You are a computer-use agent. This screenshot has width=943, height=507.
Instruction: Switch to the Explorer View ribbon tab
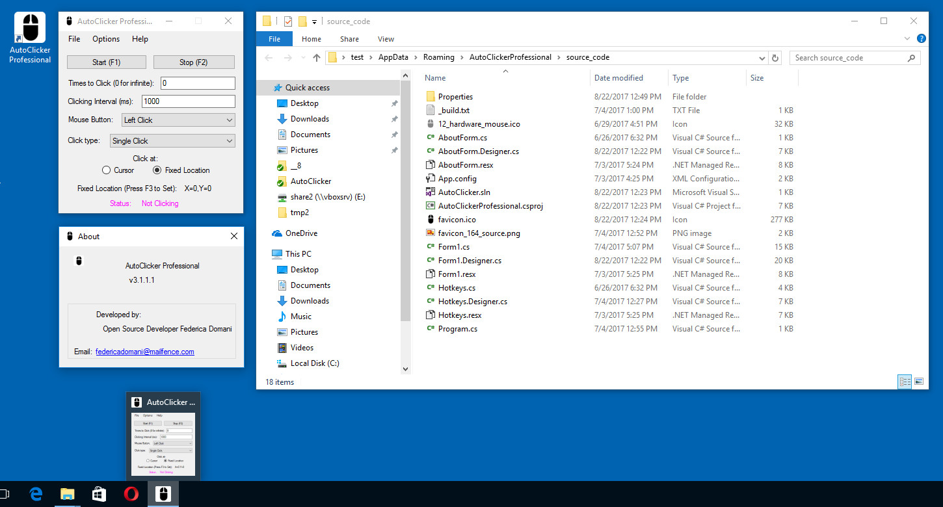pos(386,39)
